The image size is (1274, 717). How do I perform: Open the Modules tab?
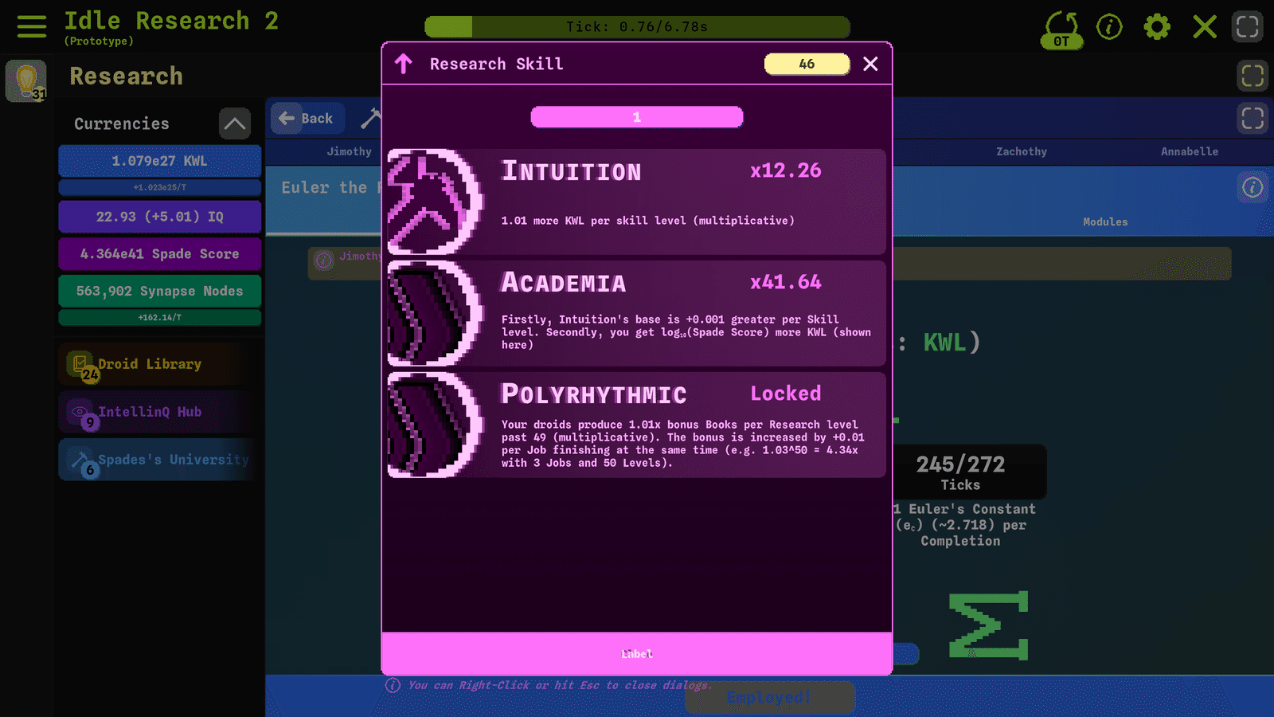tap(1105, 221)
